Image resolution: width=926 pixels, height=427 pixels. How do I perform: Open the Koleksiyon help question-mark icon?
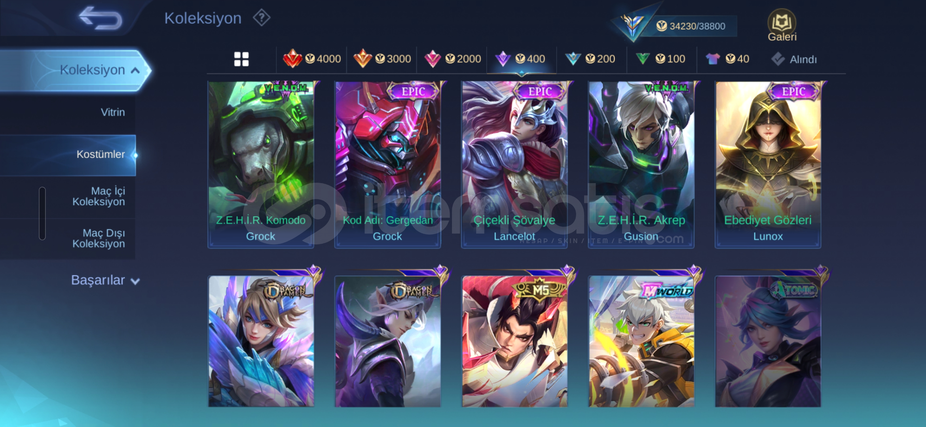262,18
